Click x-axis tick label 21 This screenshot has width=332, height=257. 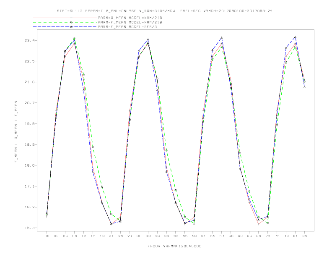[x=111, y=236]
